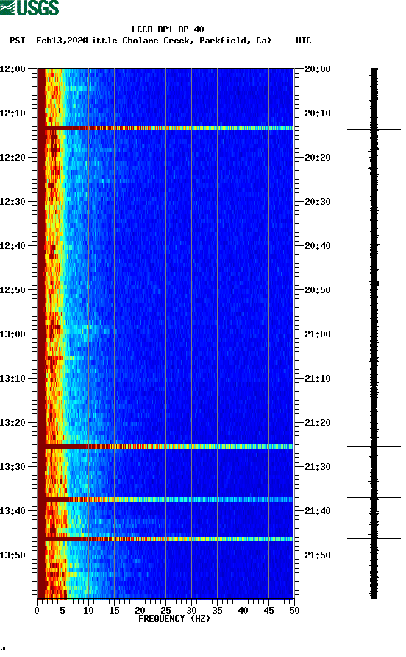Screen dimensions: 406x657
Task: Click the 20:50 UTC time label
Action: 318,290
